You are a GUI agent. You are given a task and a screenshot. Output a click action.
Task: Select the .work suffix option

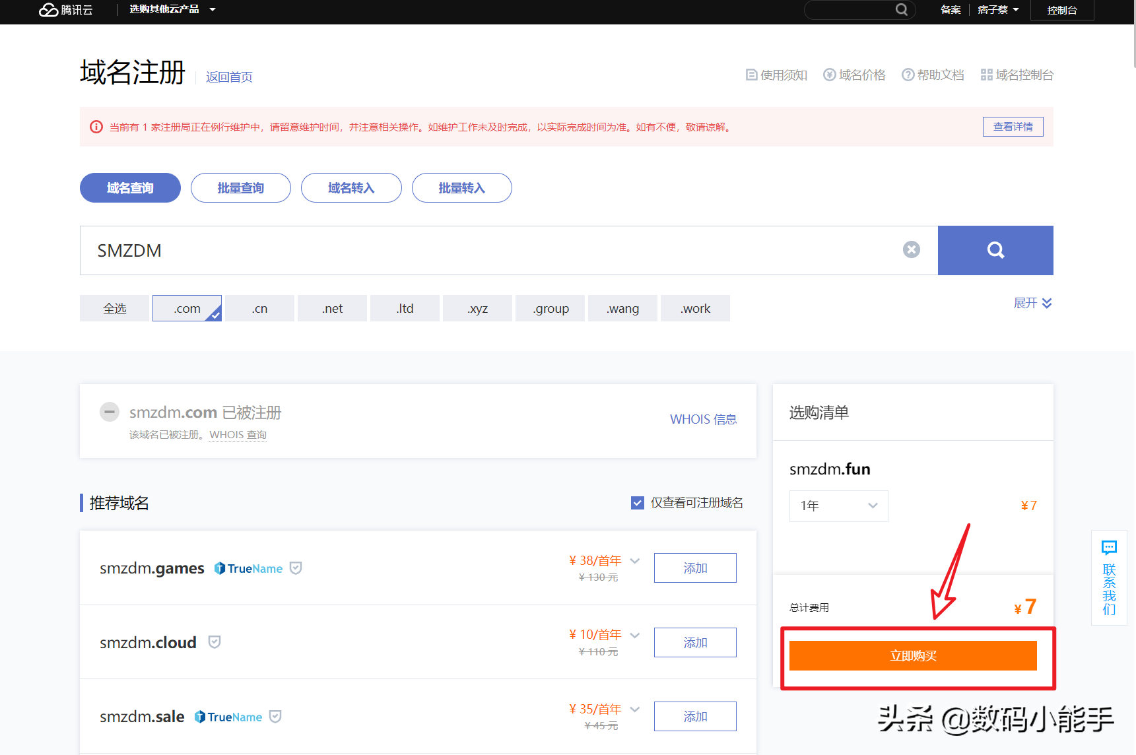(x=695, y=308)
